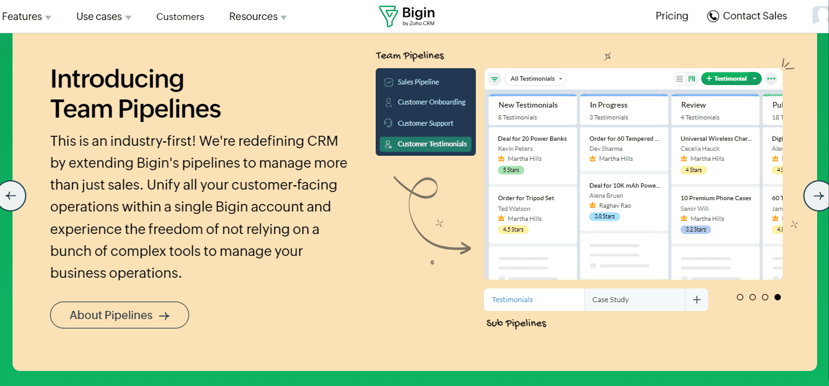Select the Testimonials sub pipeline tab
This screenshot has width=829, height=386.
534,300
